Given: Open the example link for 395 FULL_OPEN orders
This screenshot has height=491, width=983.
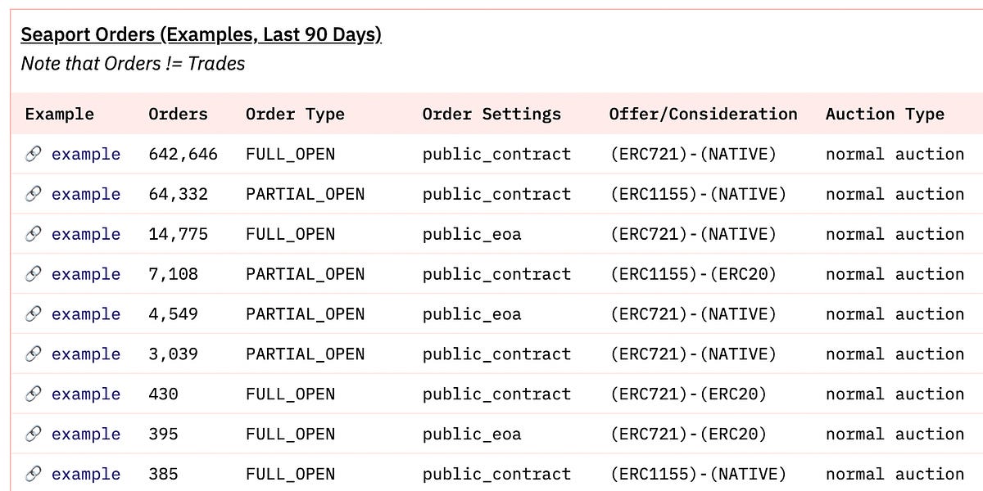Looking at the screenshot, I should click(x=86, y=434).
